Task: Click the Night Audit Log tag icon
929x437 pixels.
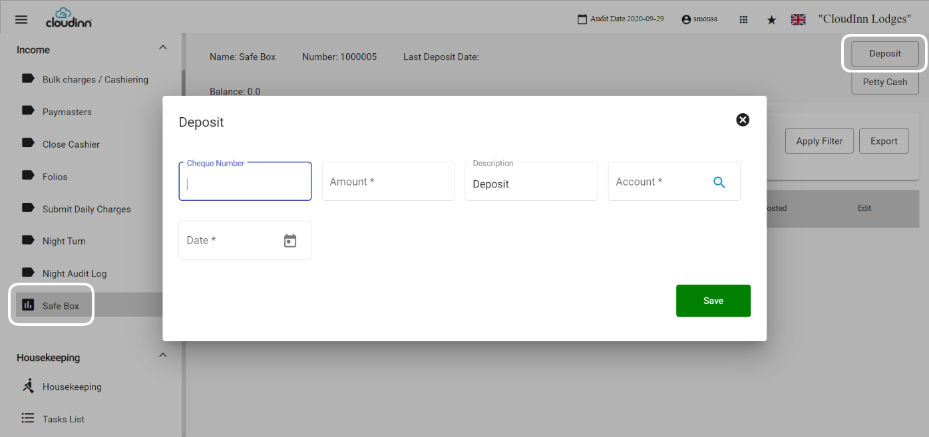Action: pos(28,273)
